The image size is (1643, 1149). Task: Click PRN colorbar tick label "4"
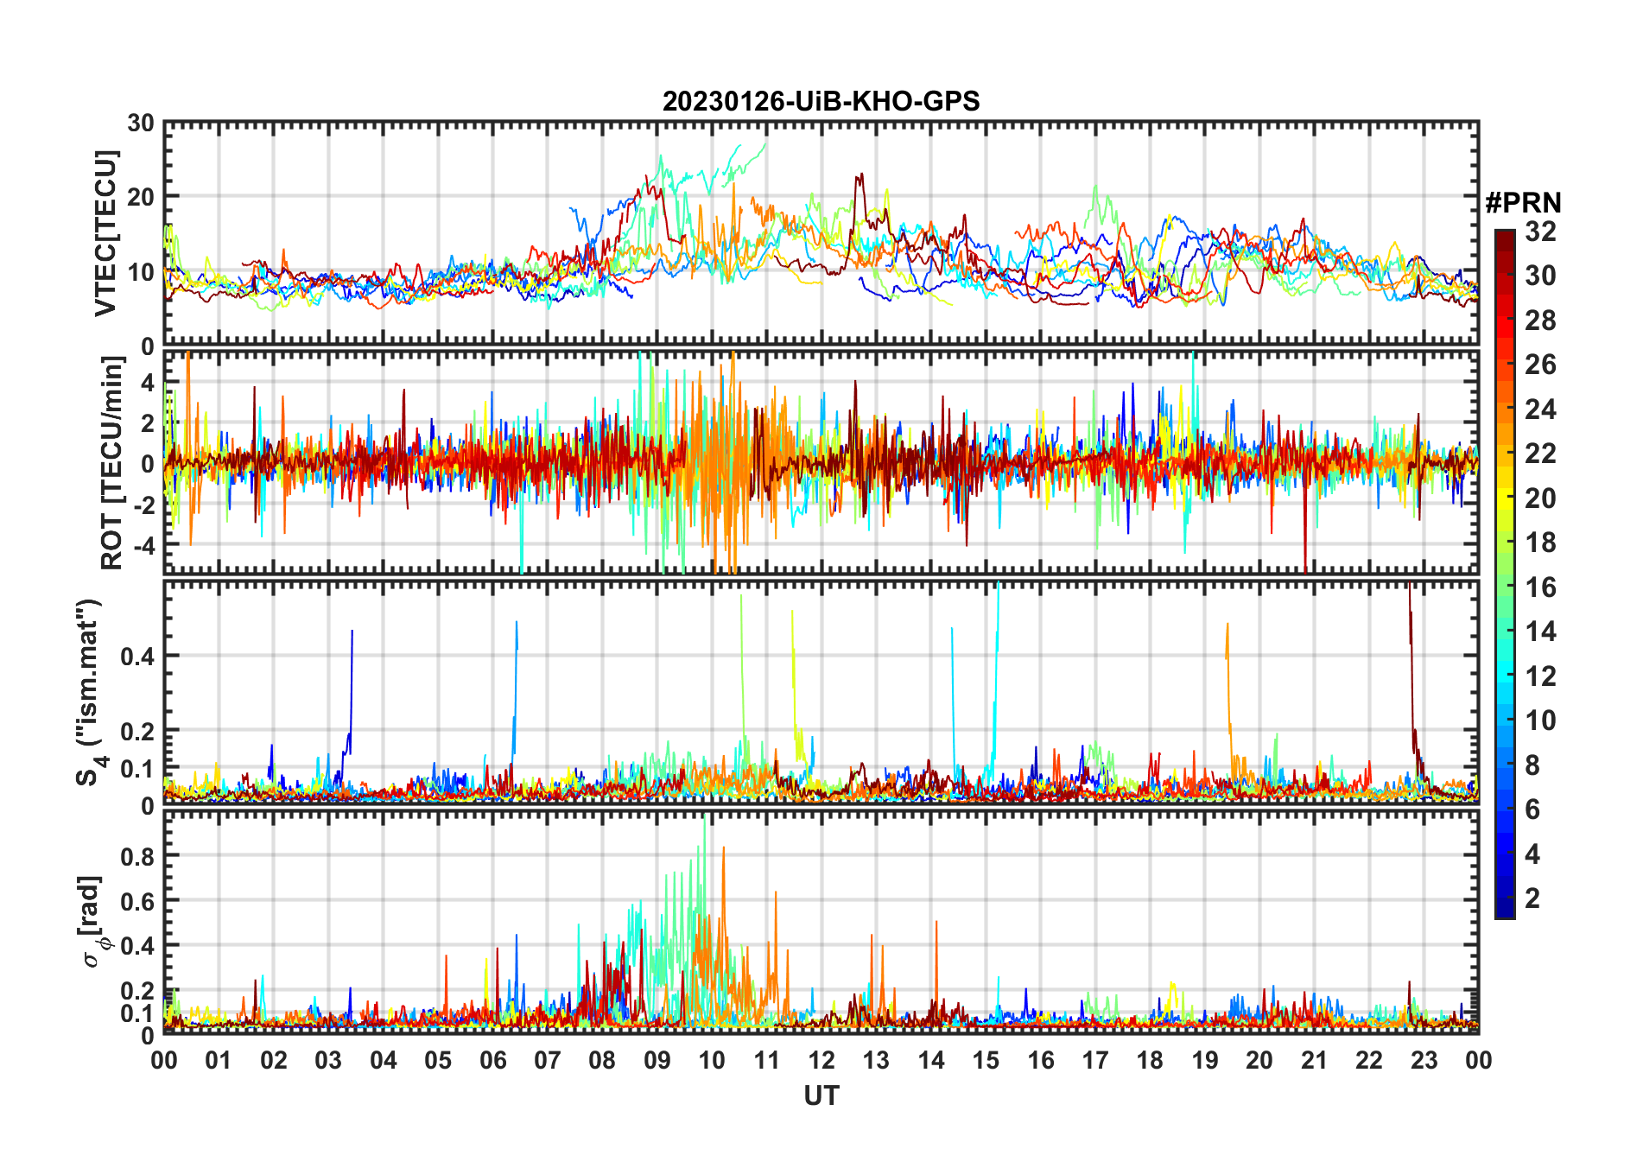pos(1532,854)
